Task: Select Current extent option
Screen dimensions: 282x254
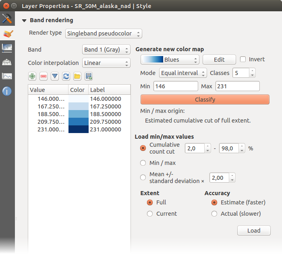Action: tap(150, 214)
